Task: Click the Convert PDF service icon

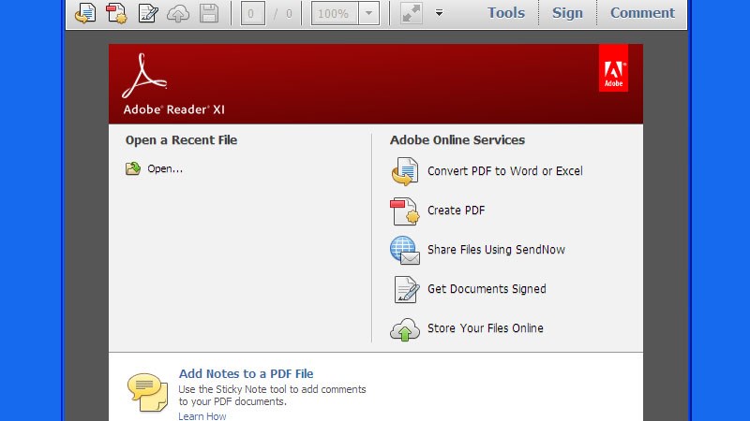Action: 405,171
